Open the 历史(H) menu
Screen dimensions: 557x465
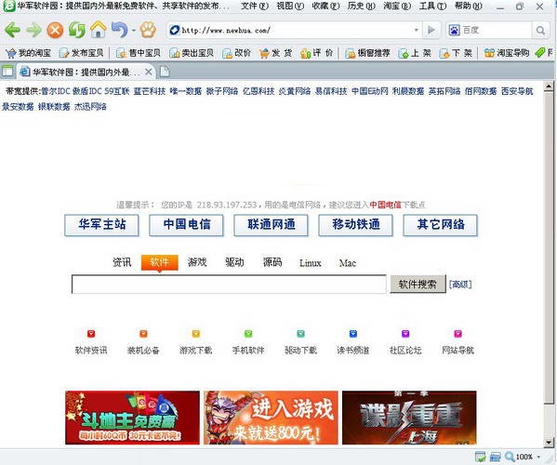pos(361,6)
